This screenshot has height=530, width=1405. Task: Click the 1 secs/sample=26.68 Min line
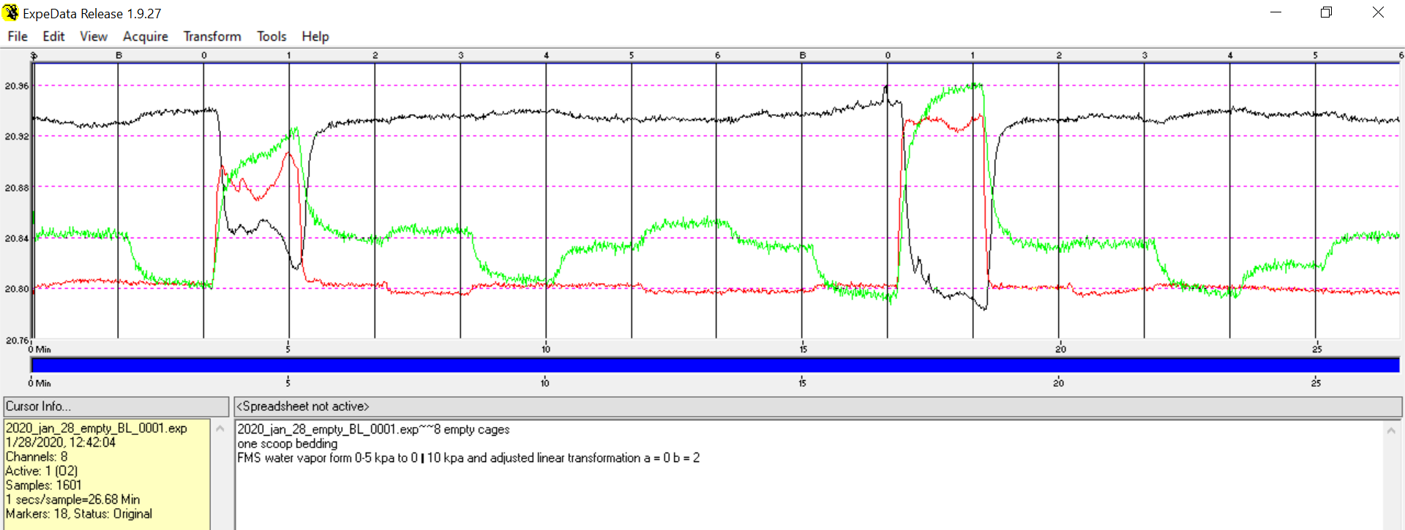[x=73, y=499]
